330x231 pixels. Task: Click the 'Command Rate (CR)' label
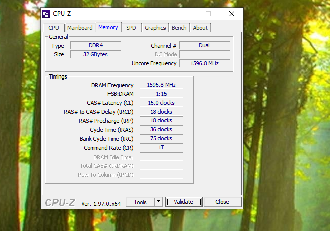[x=108, y=148]
